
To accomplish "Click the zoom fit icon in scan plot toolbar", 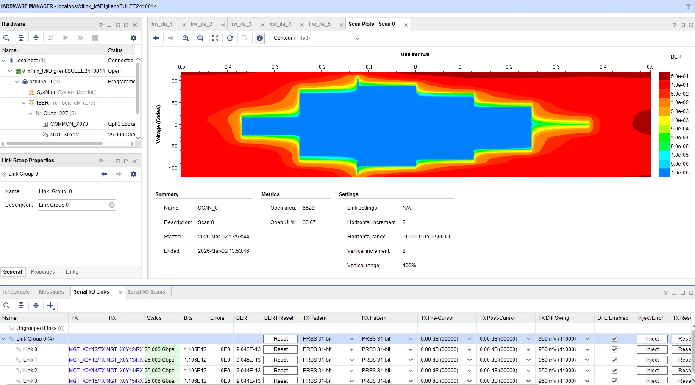I will click(215, 38).
